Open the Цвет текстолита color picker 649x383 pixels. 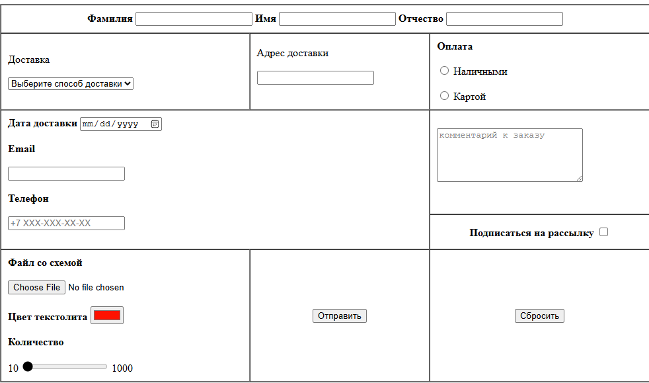(107, 316)
